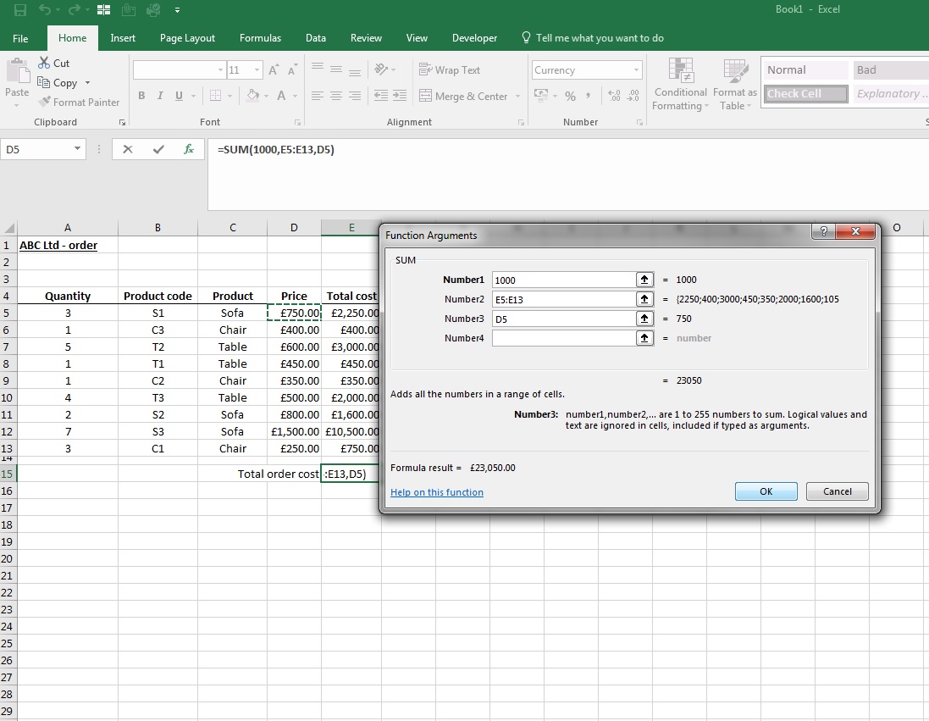Click the Number3 range selector arrow

tap(644, 319)
